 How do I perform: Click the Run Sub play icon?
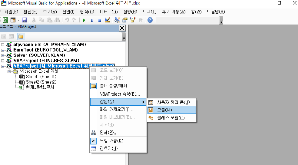coord(84,20)
